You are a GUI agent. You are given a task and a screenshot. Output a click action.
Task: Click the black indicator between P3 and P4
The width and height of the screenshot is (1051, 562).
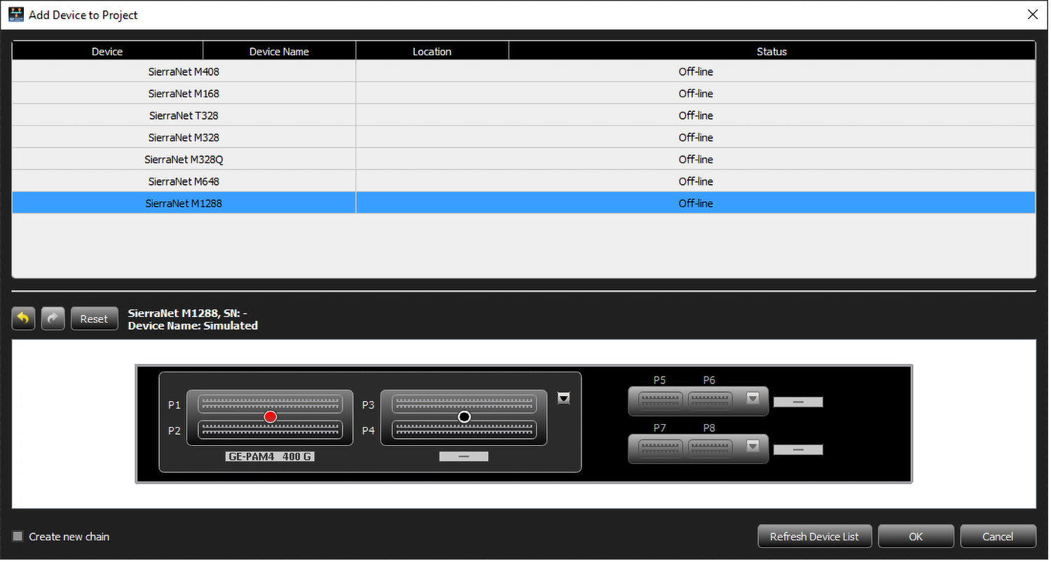pos(464,417)
